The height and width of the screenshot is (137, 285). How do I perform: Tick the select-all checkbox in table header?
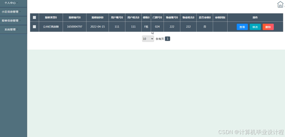(34, 17)
